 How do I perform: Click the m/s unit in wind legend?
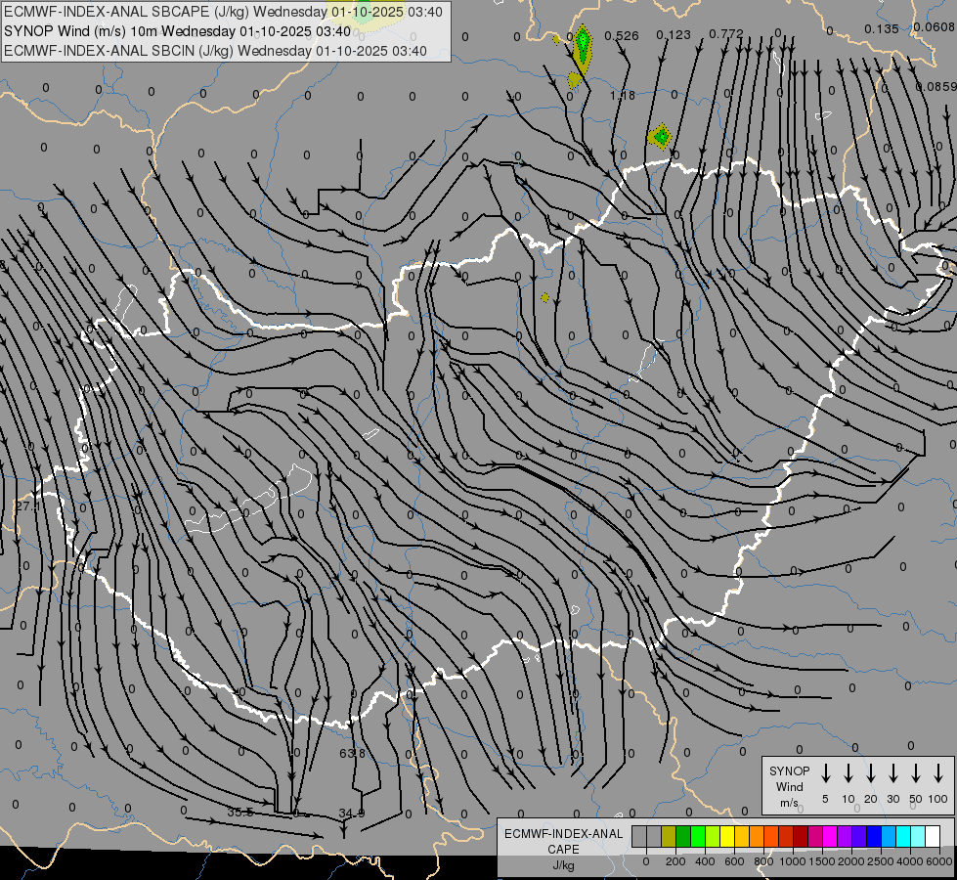pos(789,803)
